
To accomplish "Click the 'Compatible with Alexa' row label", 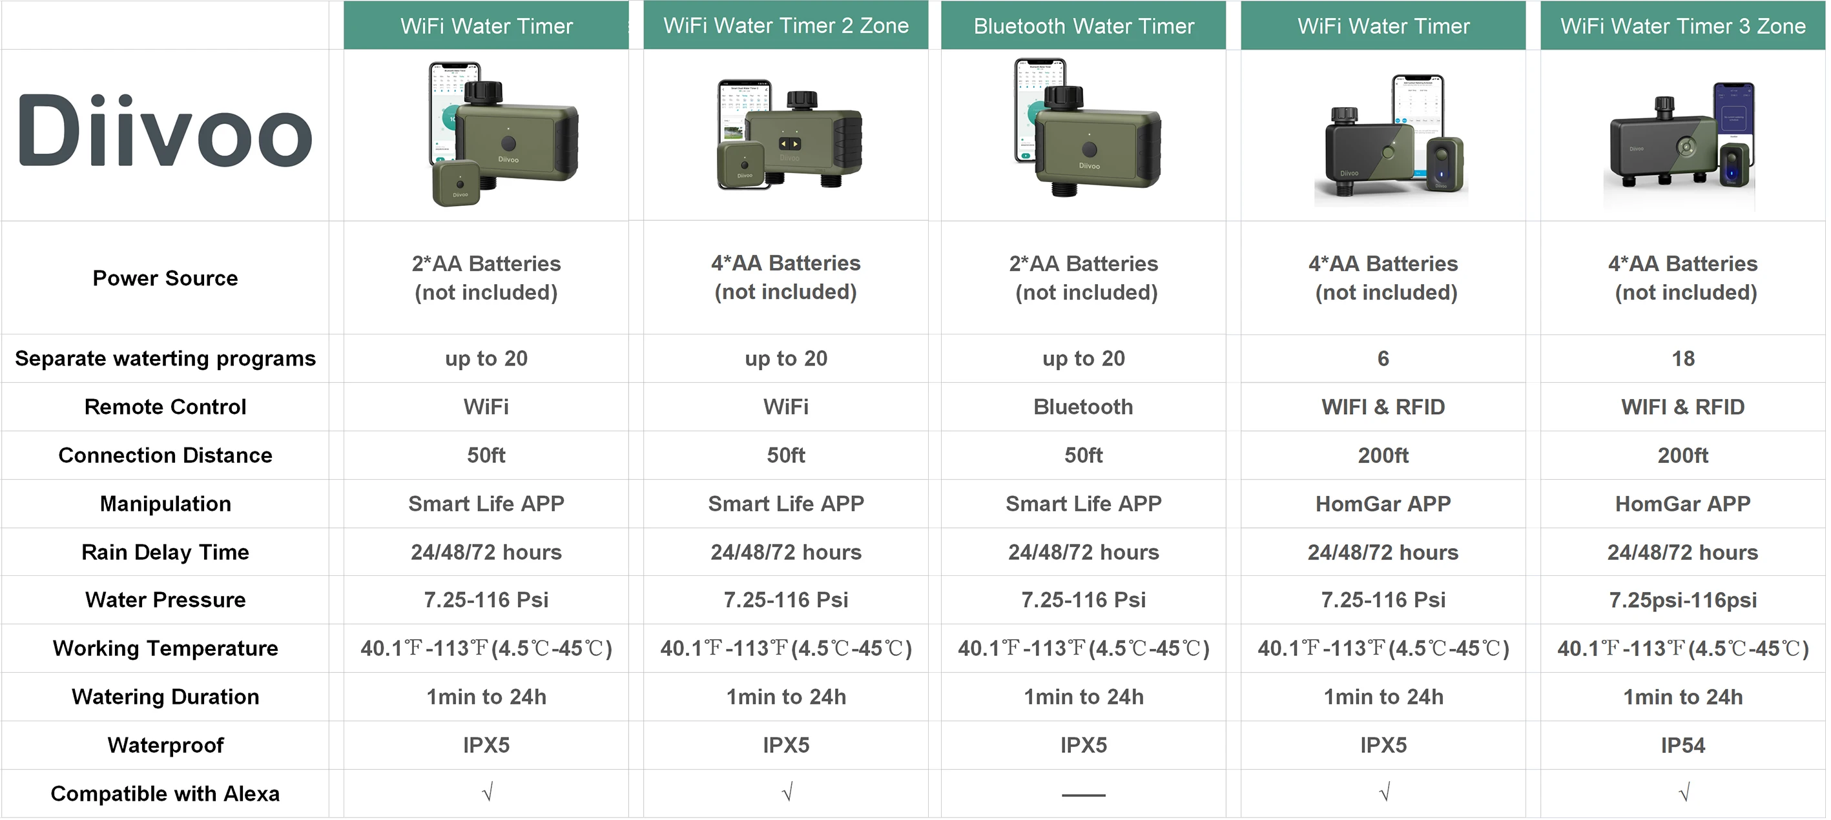I will click(165, 794).
